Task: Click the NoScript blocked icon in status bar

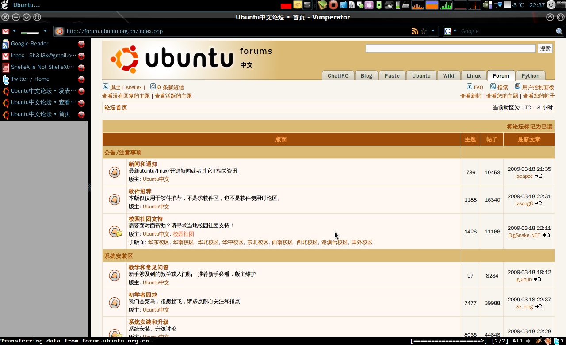Action: [548, 341]
